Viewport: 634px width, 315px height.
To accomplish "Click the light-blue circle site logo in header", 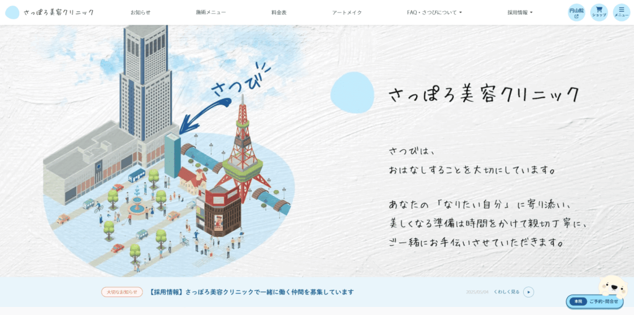I will pos(12,12).
